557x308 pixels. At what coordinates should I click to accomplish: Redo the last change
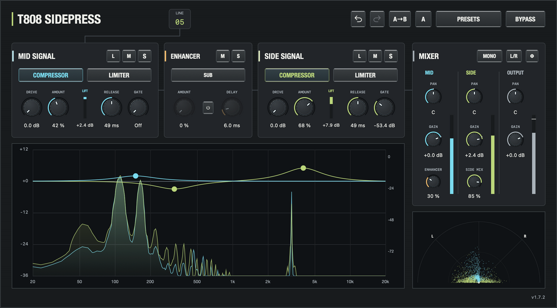[x=377, y=19]
